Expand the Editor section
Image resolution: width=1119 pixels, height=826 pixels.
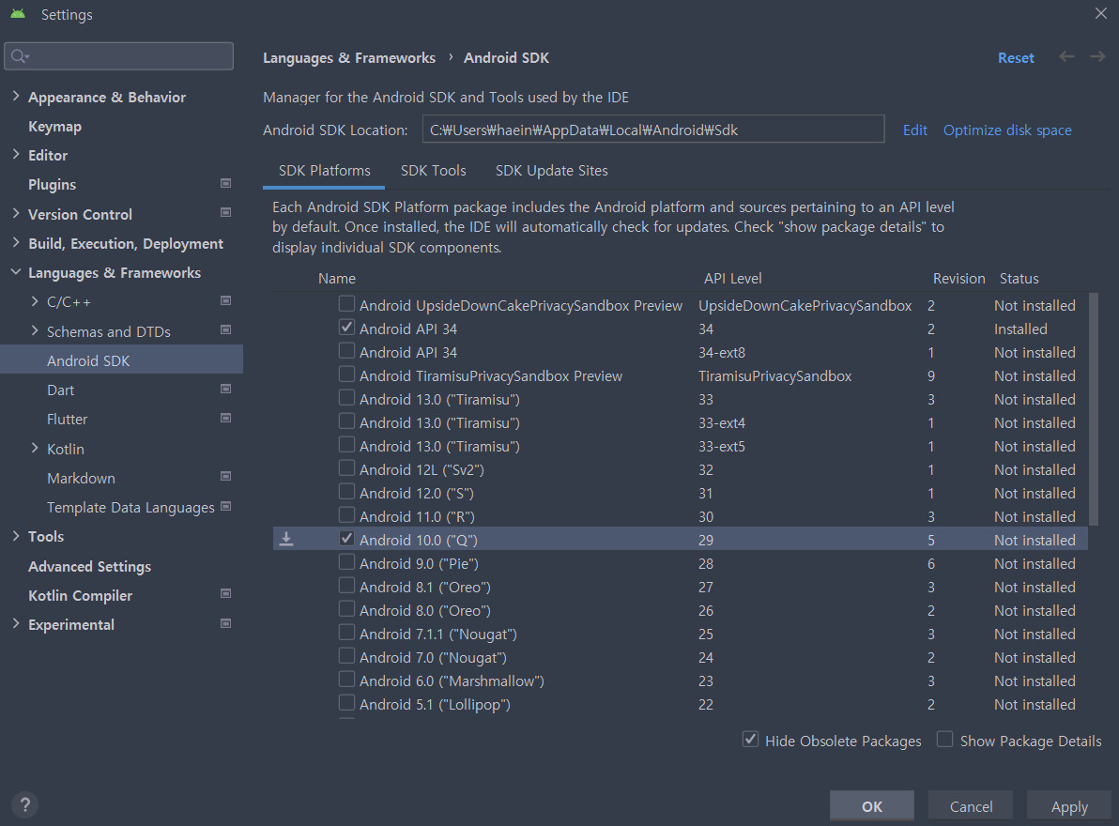(16, 154)
